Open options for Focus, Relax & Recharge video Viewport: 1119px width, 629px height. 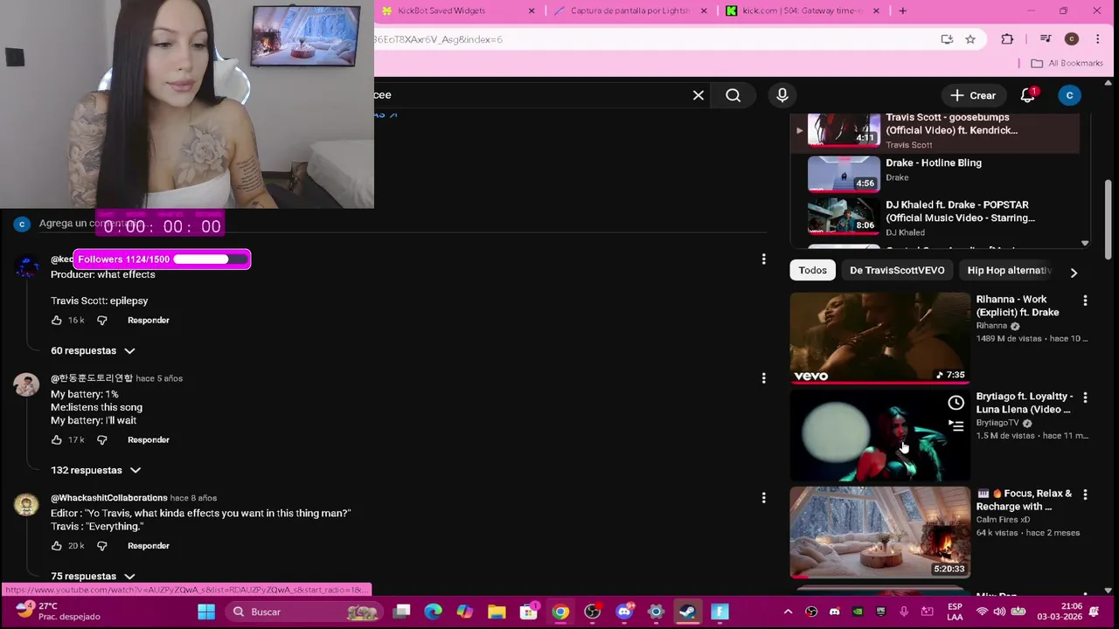tap(1085, 494)
